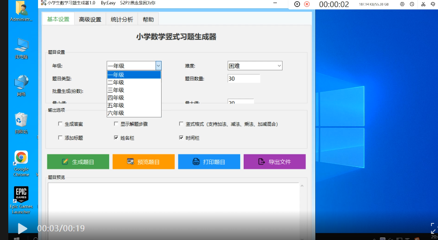Screen dimensions: 438x240
Task: Enable the 添加标题 checkbox
Action: 60,137
